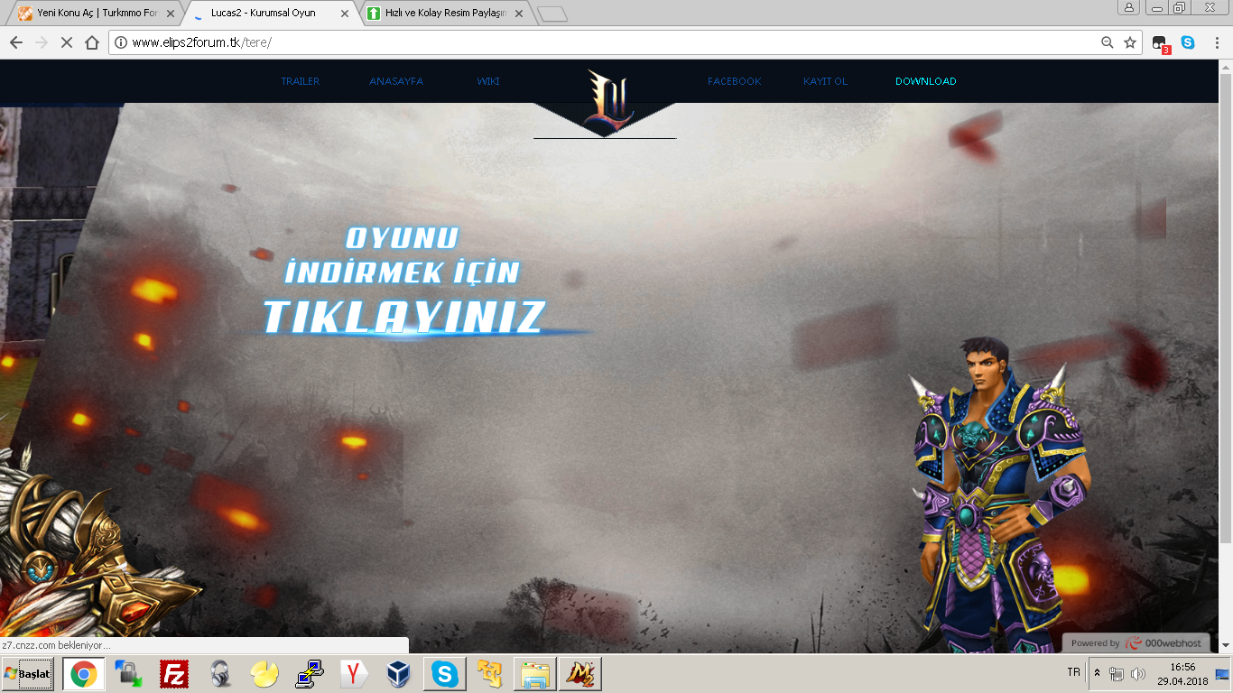Go to the ANASAYFA nav link

[396, 81]
